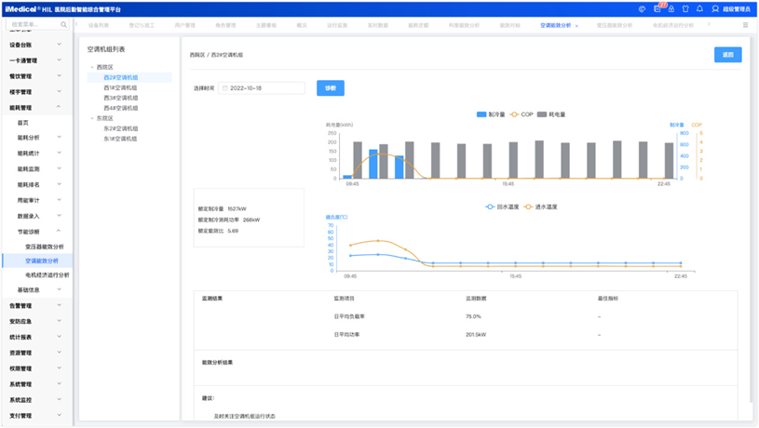Screen dimensions: 759x428
Task: Click the search magnifier in menu search box
Action: click(64, 24)
